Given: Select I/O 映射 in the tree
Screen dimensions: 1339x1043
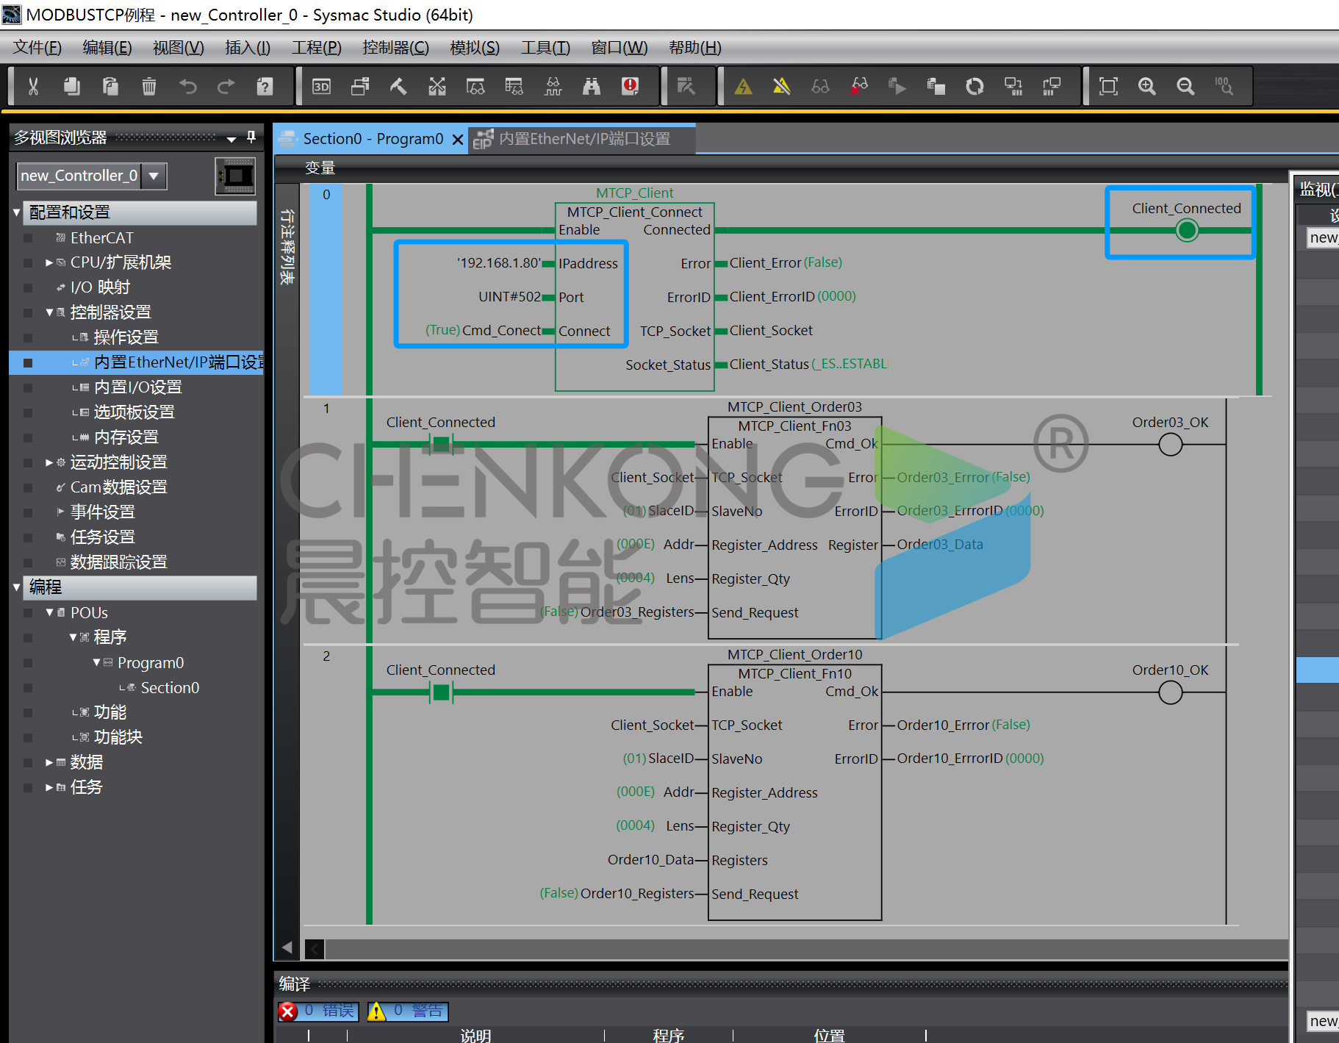Looking at the screenshot, I should [100, 287].
